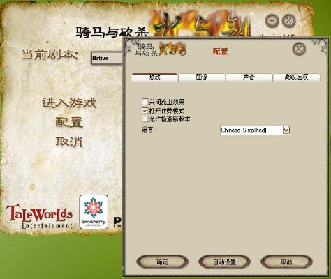This screenshot has height=279, width=331.
Task: Close the 配置 dialog with its X
Action: (299, 49)
